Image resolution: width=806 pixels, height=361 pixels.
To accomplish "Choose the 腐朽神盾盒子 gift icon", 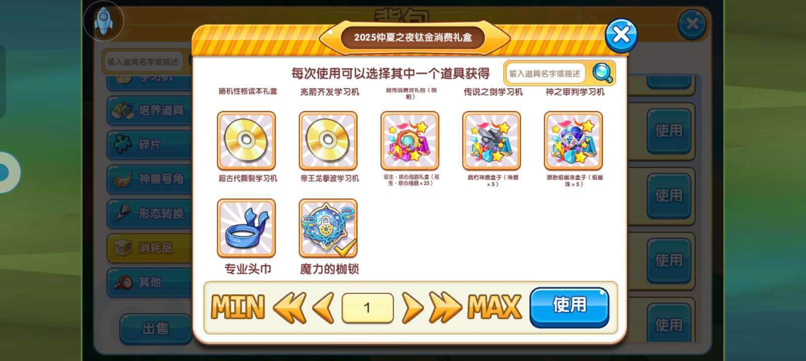I will (x=491, y=141).
